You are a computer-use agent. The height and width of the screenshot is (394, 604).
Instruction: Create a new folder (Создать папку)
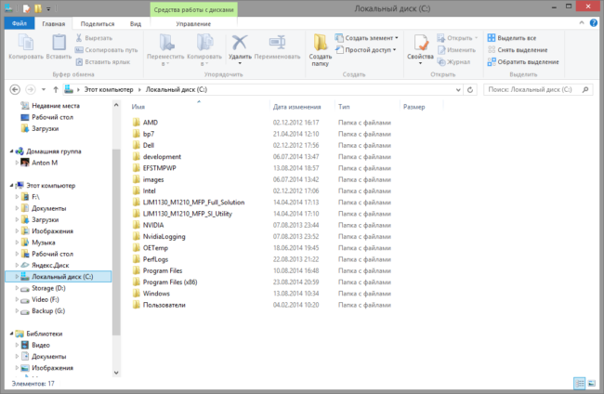point(320,49)
